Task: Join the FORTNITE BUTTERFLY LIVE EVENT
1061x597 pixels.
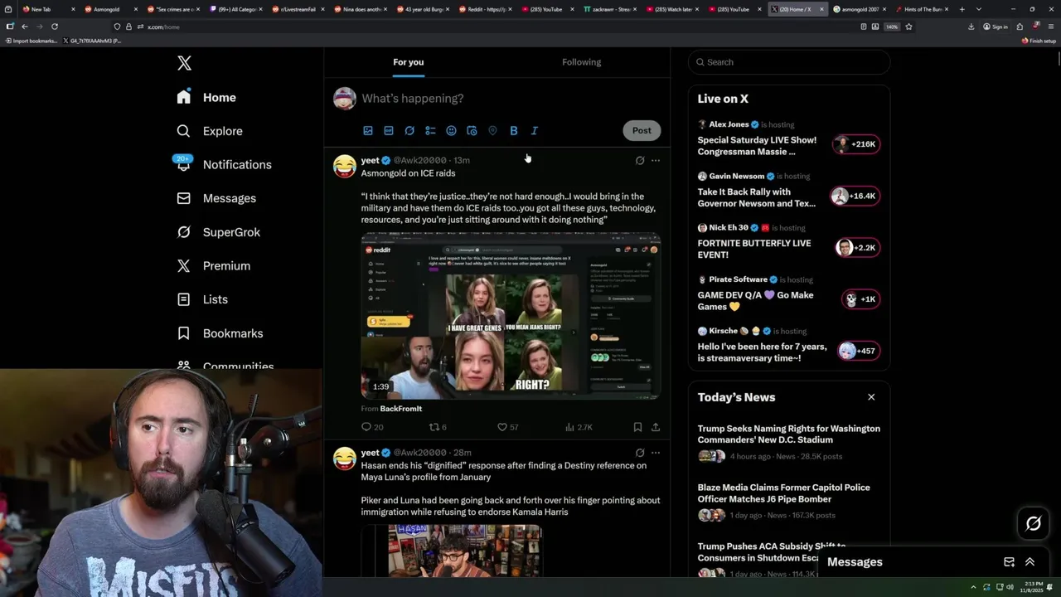Action: (789, 241)
